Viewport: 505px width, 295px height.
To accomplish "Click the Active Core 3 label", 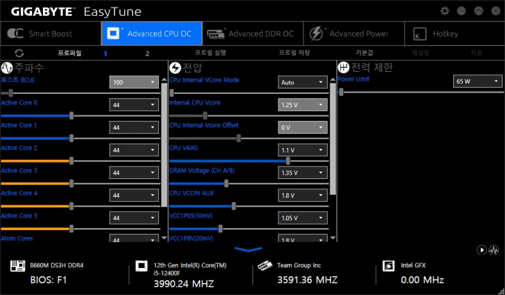I will click(x=19, y=170).
